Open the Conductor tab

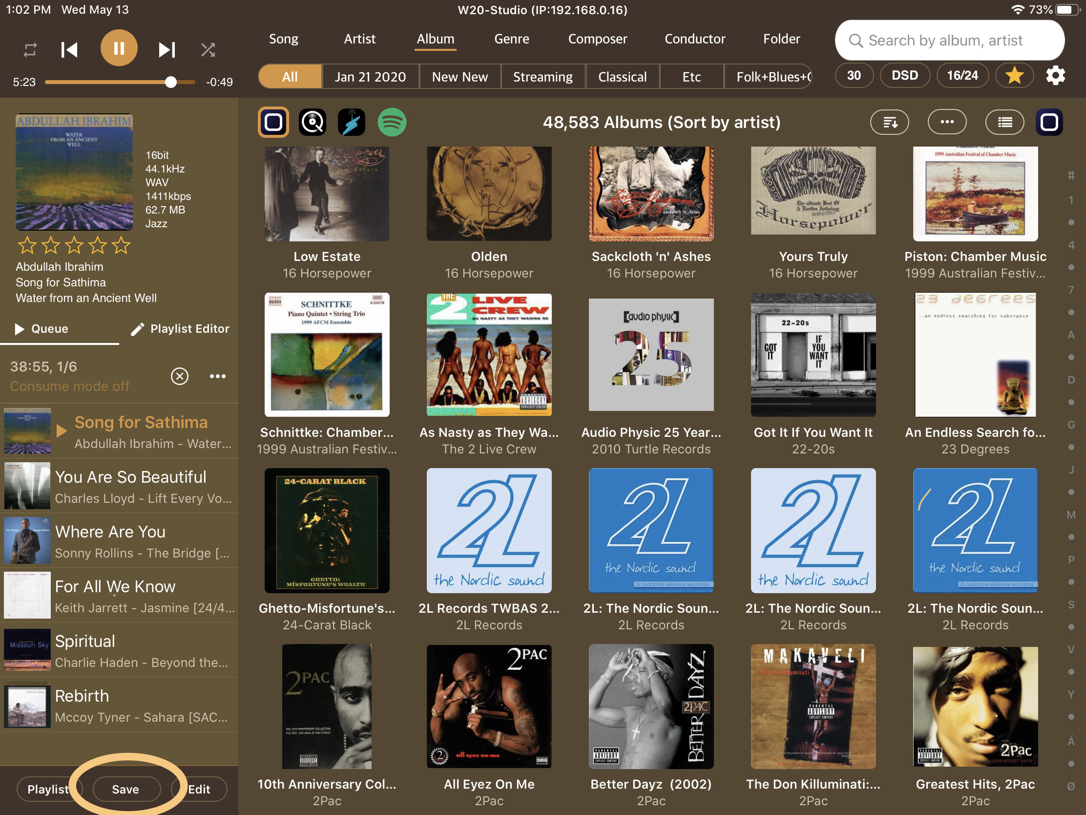point(695,39)
